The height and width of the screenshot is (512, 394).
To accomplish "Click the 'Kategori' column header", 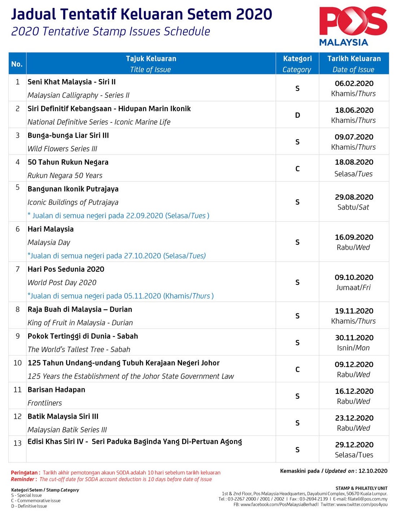I will point(297,59).
